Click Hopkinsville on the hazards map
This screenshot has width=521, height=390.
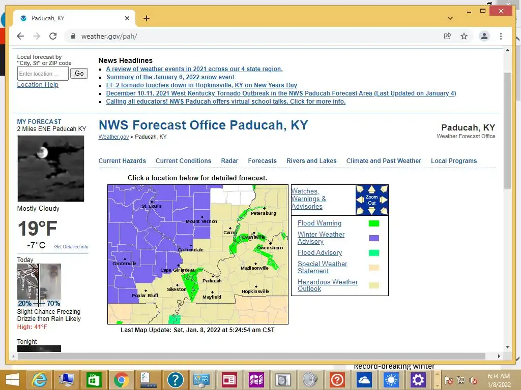(255, 291)
